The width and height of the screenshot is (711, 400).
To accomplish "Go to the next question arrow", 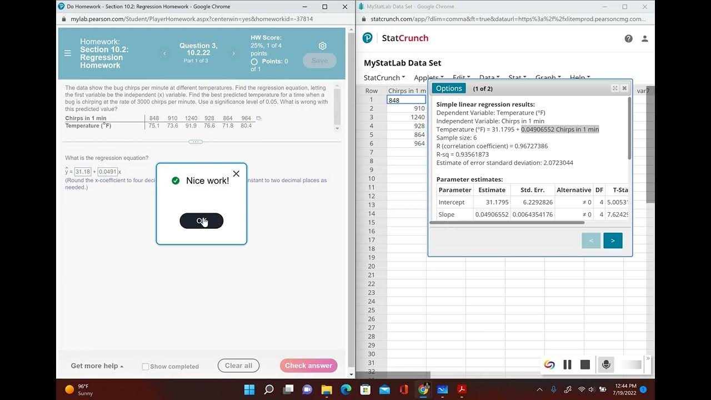I will click(233, 53).
